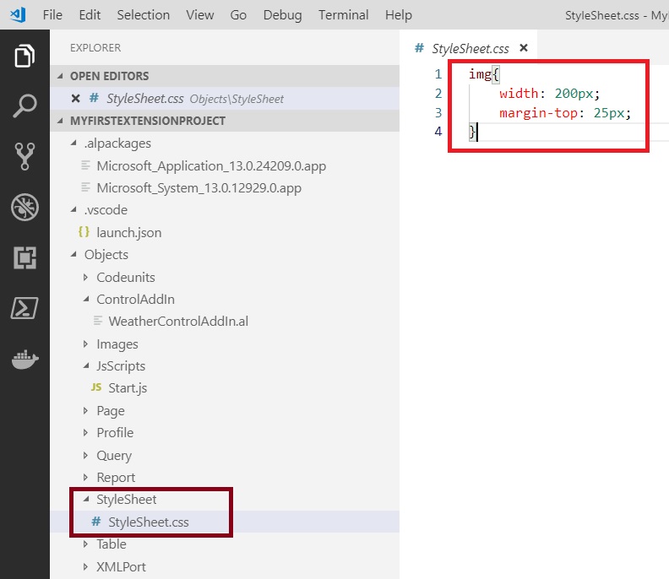This screenshot has width=669, height=579.
Task: Open launch.json file
Action: [128, 232]
